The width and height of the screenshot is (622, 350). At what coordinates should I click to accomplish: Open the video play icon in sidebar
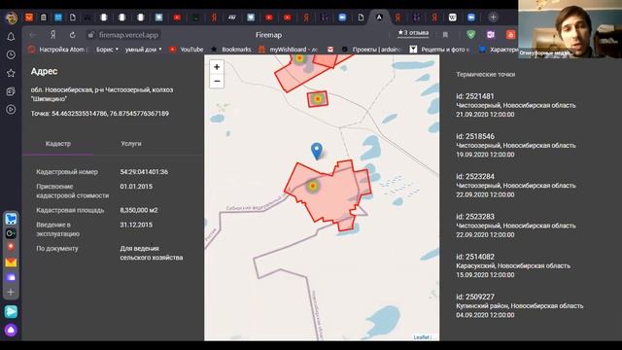point(11,110)
